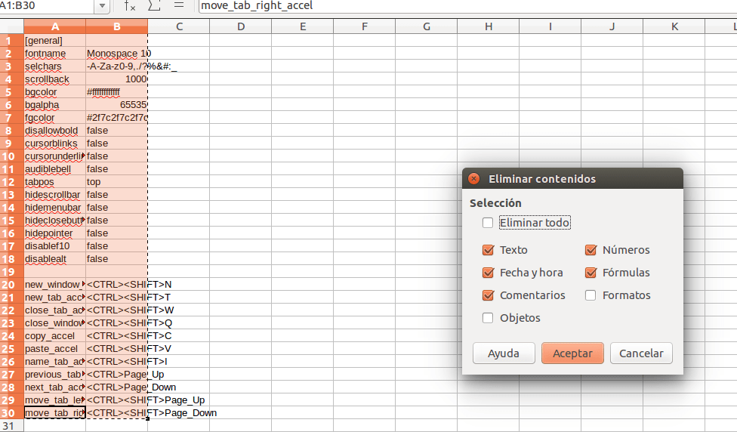737x432 pixels.
Task: Expand the Name Box dropdown
Action: point(103,6)
